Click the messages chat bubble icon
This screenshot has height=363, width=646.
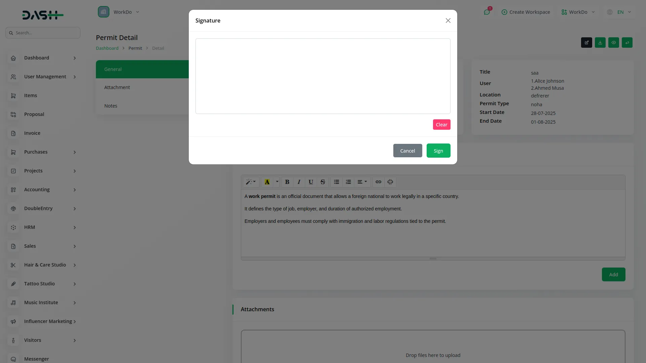pos(487,12)
